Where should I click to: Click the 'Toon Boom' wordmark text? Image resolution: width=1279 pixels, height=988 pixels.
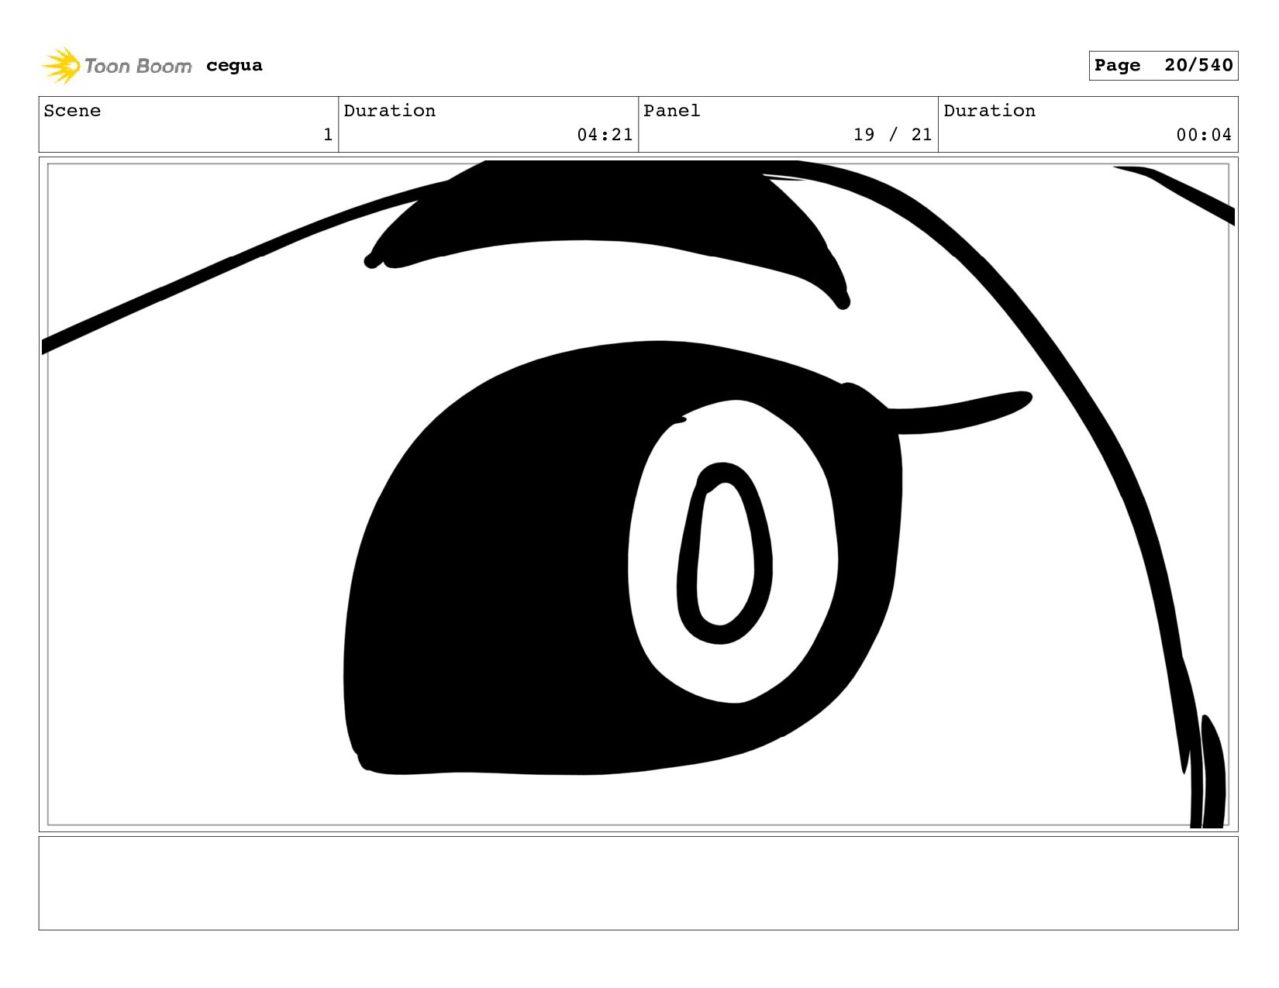138,67
